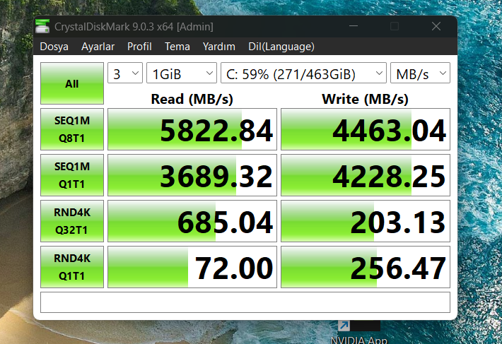
Task: Click the 685.04 random read result
Action: click(192, 221)
